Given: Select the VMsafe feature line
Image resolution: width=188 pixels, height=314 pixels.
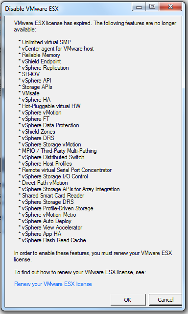Looking at the screenshot, I should click(30, 93).
